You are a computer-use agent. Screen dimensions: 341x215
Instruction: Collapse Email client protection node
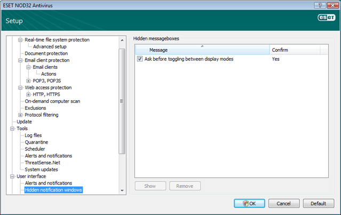(20, 60)
